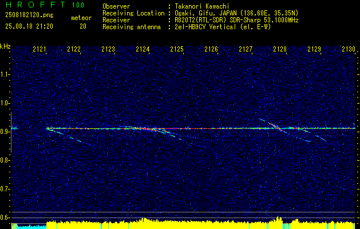360x229 pixels.
Task: Click the HROFFT program title
Action: [35, 5]
